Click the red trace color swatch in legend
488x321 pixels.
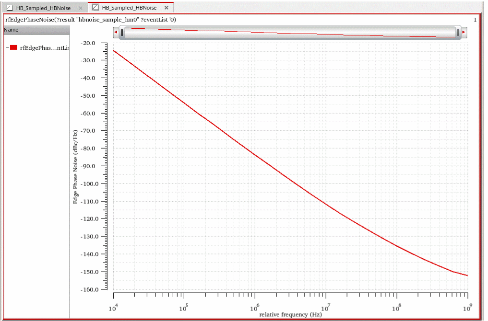click(x=14, y=47)
